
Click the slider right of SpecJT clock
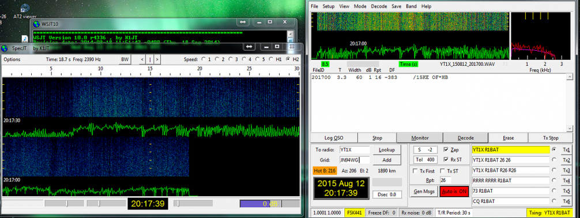pos(193,204)
